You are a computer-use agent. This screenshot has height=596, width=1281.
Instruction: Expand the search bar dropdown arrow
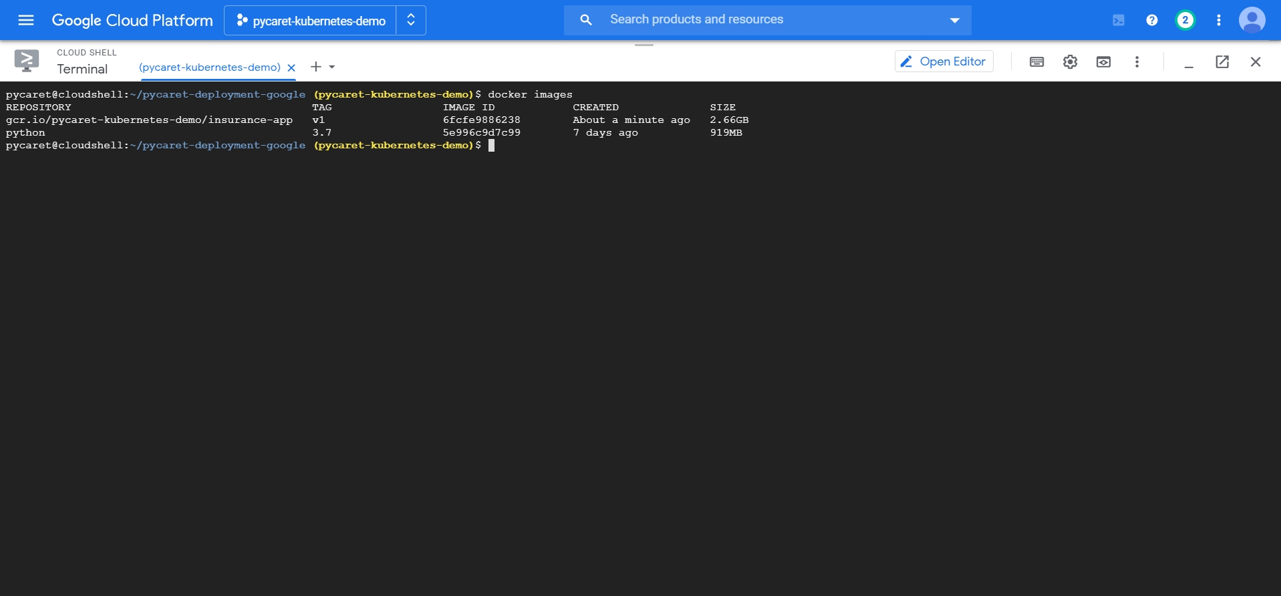click(954, 21)
